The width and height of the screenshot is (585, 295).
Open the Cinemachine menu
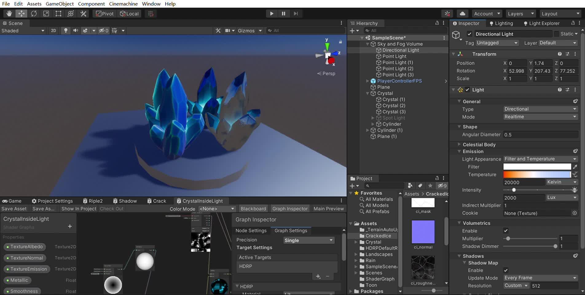[123, 4]
